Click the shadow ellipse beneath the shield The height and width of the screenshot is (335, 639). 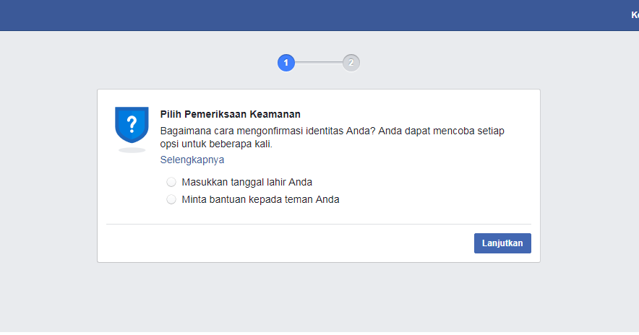tap(132, 150)
